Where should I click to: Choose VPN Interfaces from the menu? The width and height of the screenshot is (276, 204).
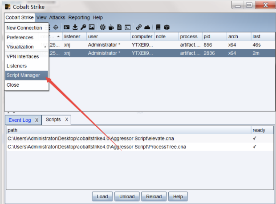27,56
